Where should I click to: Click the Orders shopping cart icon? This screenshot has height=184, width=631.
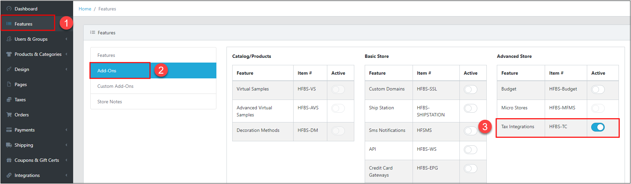pos(9,115)
